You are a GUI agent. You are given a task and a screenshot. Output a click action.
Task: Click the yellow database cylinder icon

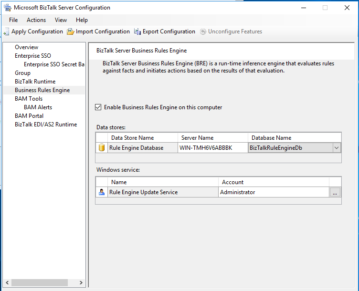pyautogui.click(x=101, y=147)
